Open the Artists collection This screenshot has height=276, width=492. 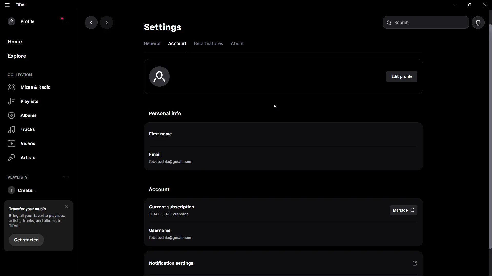(x=22, y=158)
